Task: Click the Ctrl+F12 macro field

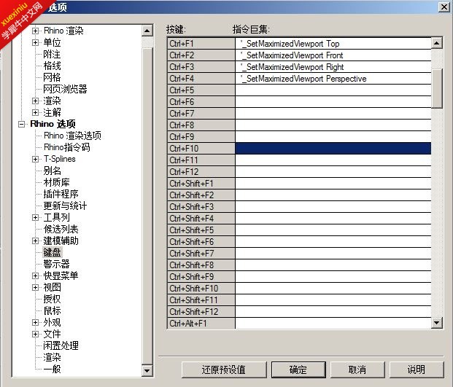Action: click(333, 172)
